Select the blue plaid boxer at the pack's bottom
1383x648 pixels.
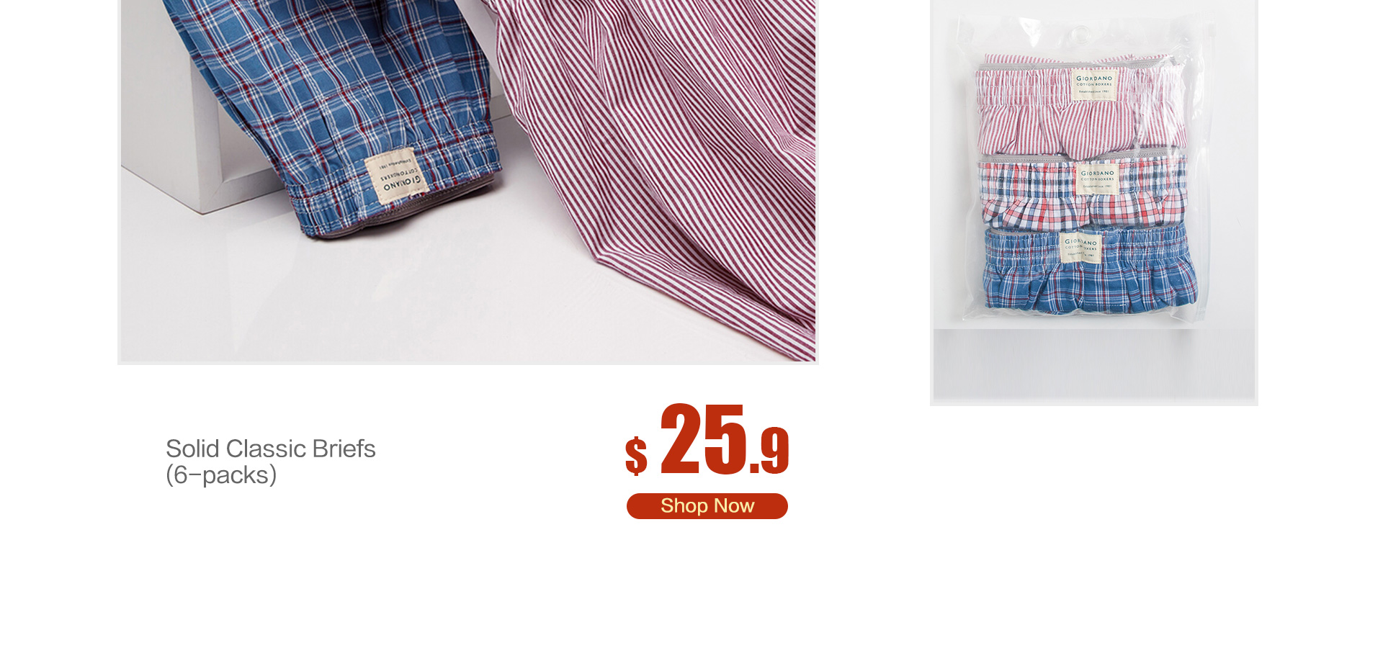(1089, 270)
